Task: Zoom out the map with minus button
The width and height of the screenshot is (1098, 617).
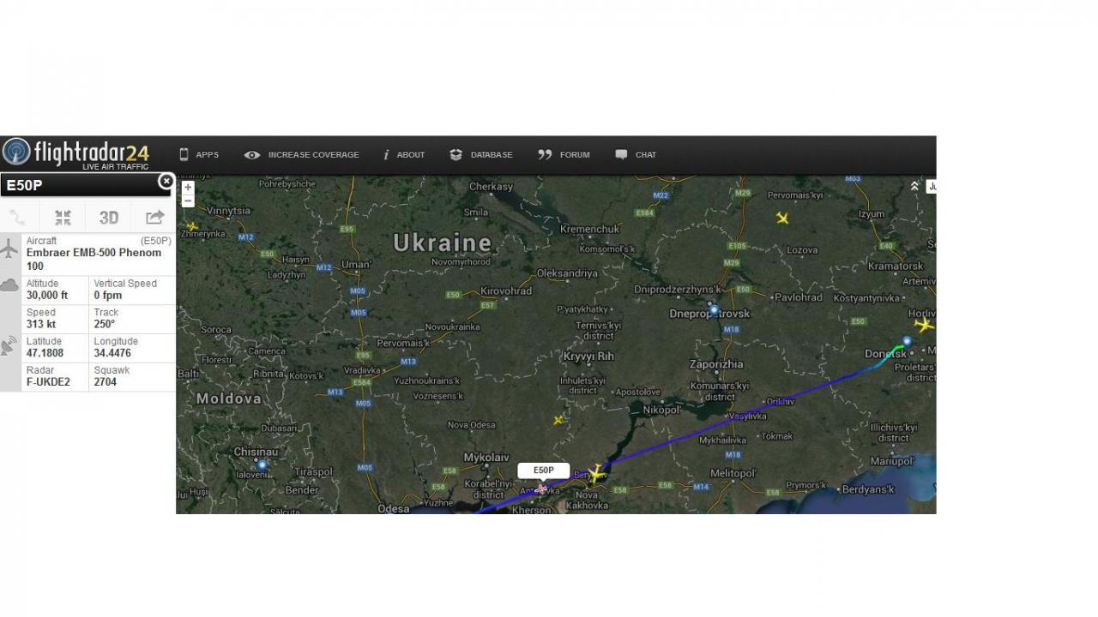Action: (x=188, y=201)
